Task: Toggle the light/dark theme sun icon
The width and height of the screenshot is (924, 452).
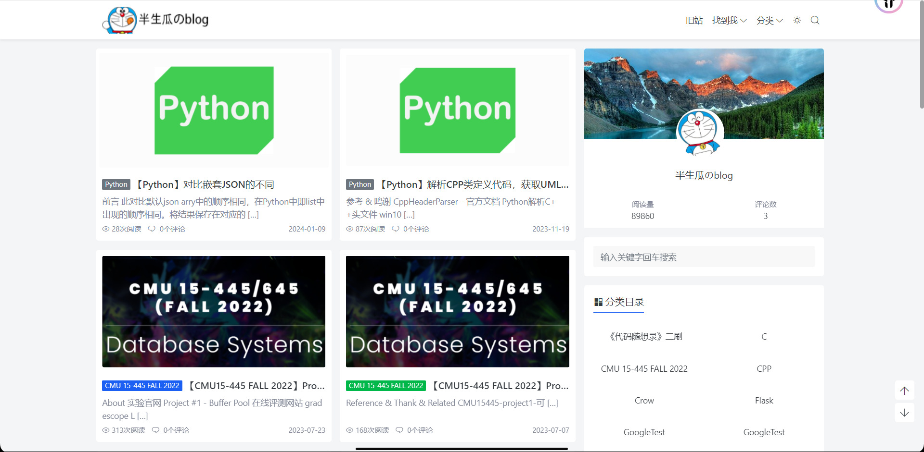Action: pyautogui.click(x=797, y=20)
